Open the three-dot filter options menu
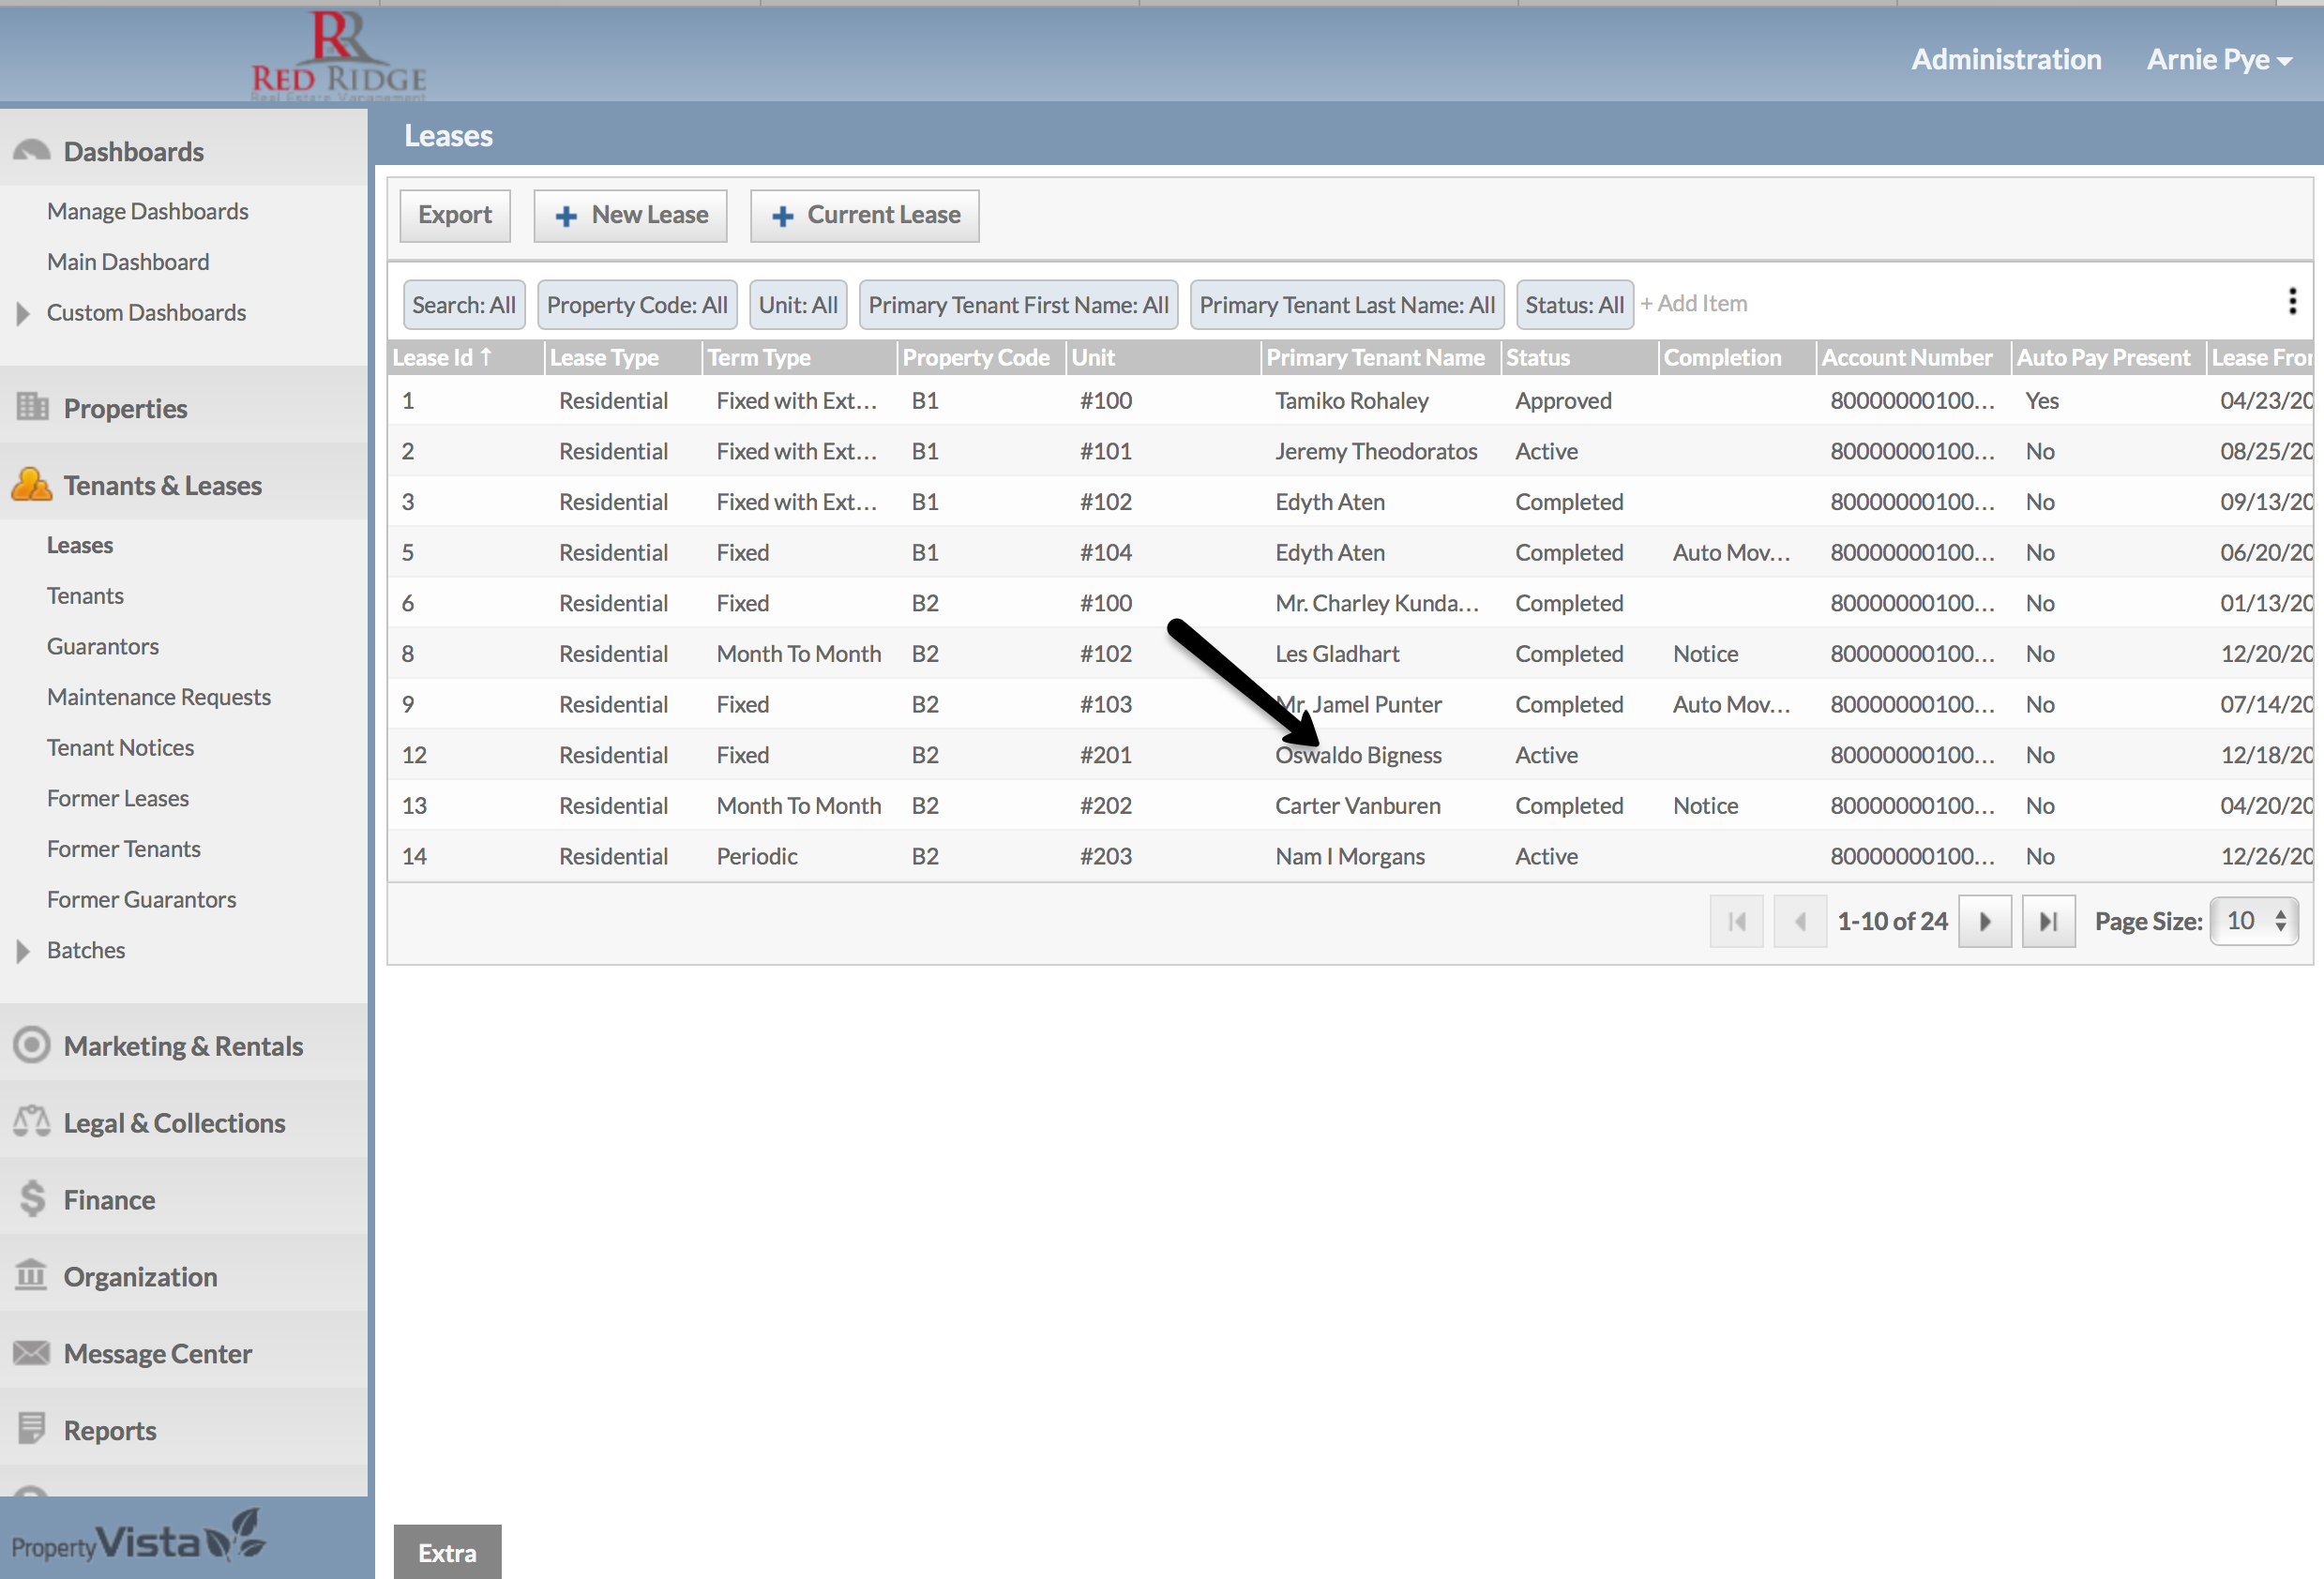Viewport: 2324px width, 1579px height. (2292, 301)
